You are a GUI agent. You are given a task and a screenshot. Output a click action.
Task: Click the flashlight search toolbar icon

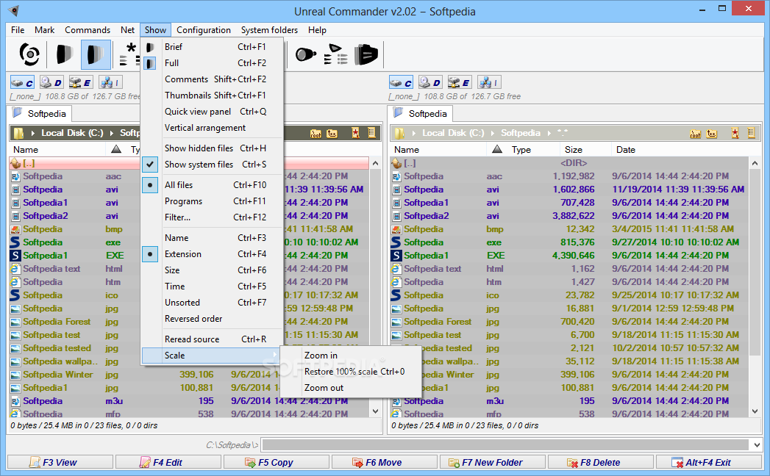click(x=305, y=54)
